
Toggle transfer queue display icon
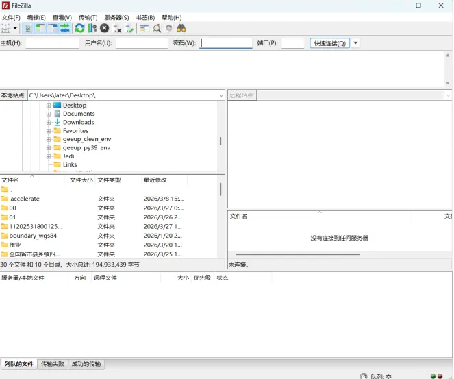pyautogui.click(x=65, y=28)
